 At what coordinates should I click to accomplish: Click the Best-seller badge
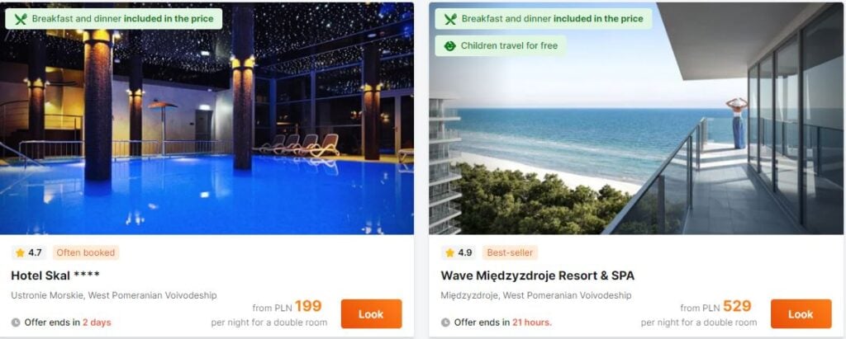pos(510,252)
